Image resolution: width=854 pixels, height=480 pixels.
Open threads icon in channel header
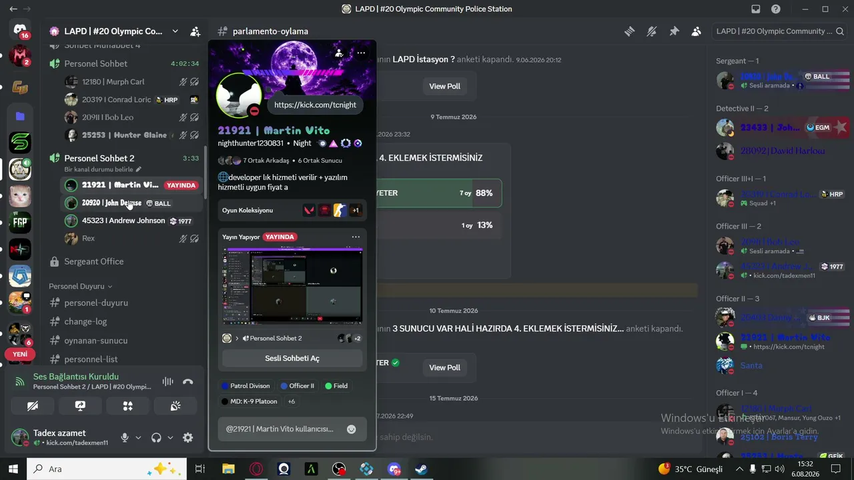(629, 31)
